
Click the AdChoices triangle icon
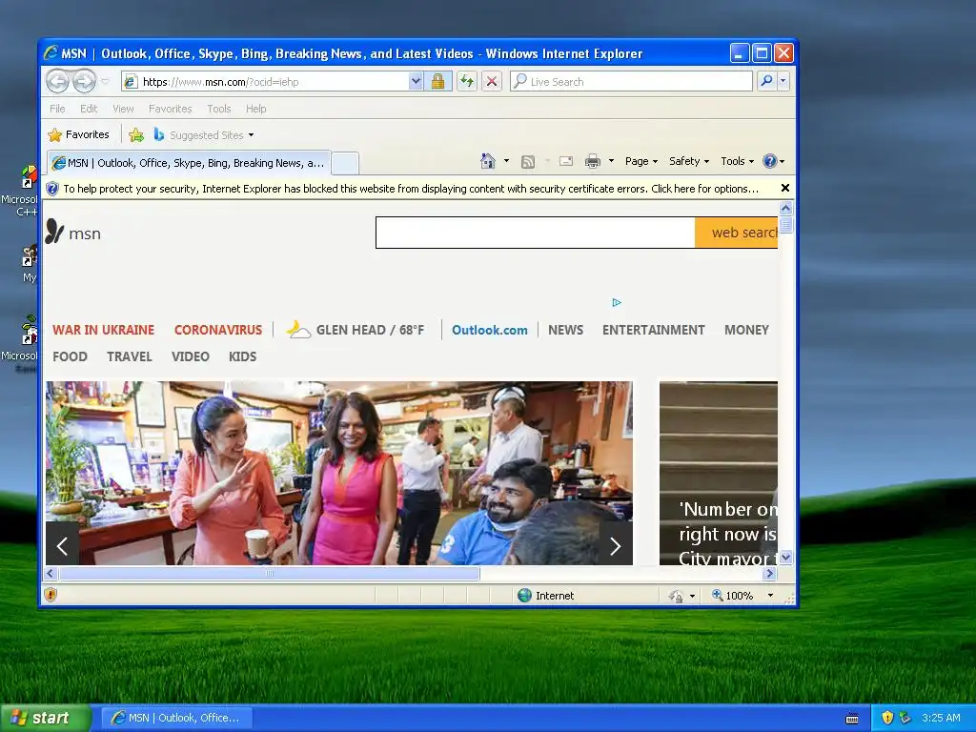tap(617, 302)
